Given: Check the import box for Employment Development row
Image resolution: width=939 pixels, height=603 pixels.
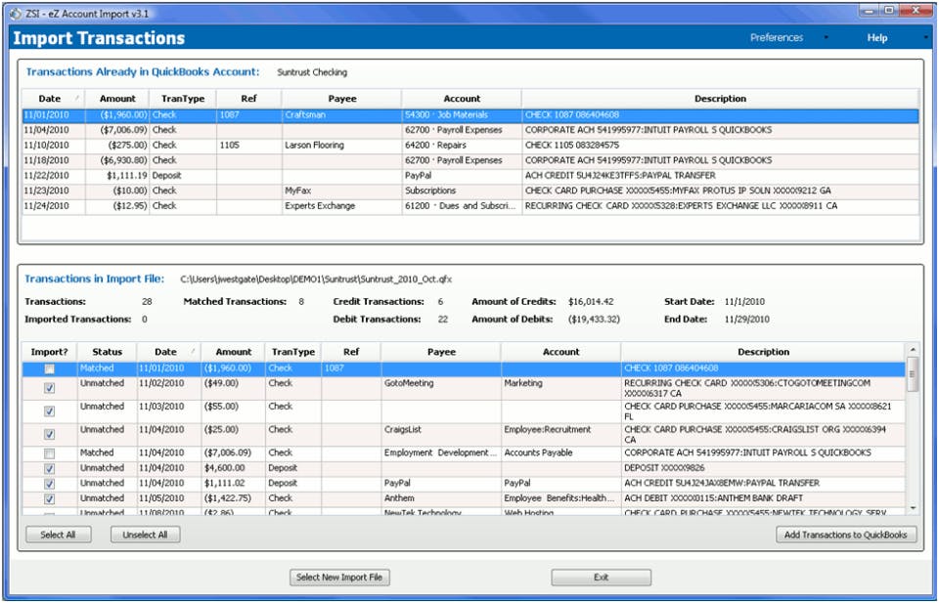Looking at the screenshot, I should (x=49, y=453).
